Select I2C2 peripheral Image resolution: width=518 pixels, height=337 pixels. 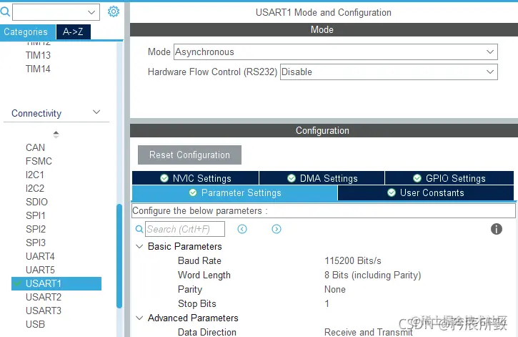(35, 188)
